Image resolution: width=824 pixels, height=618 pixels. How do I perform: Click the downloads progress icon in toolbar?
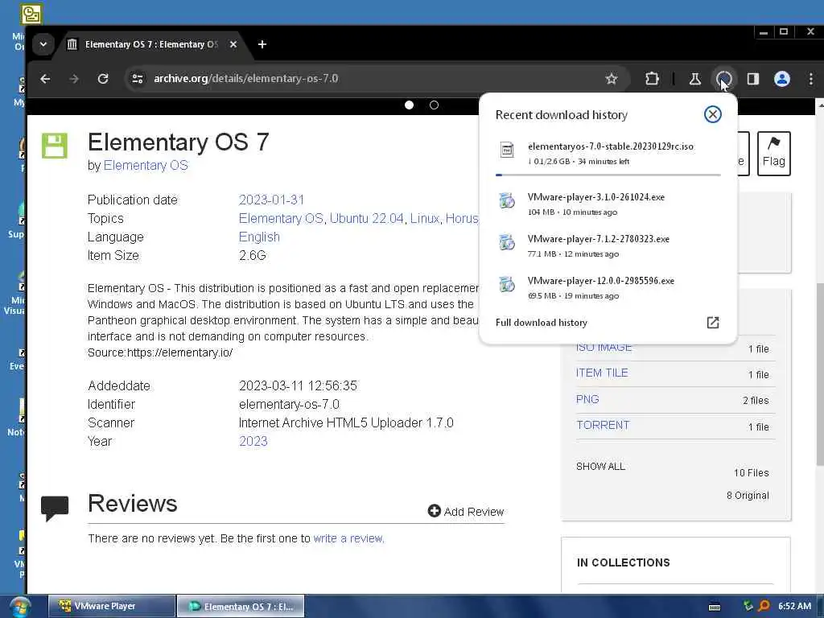pyautogui.click(x=724, y=79)
